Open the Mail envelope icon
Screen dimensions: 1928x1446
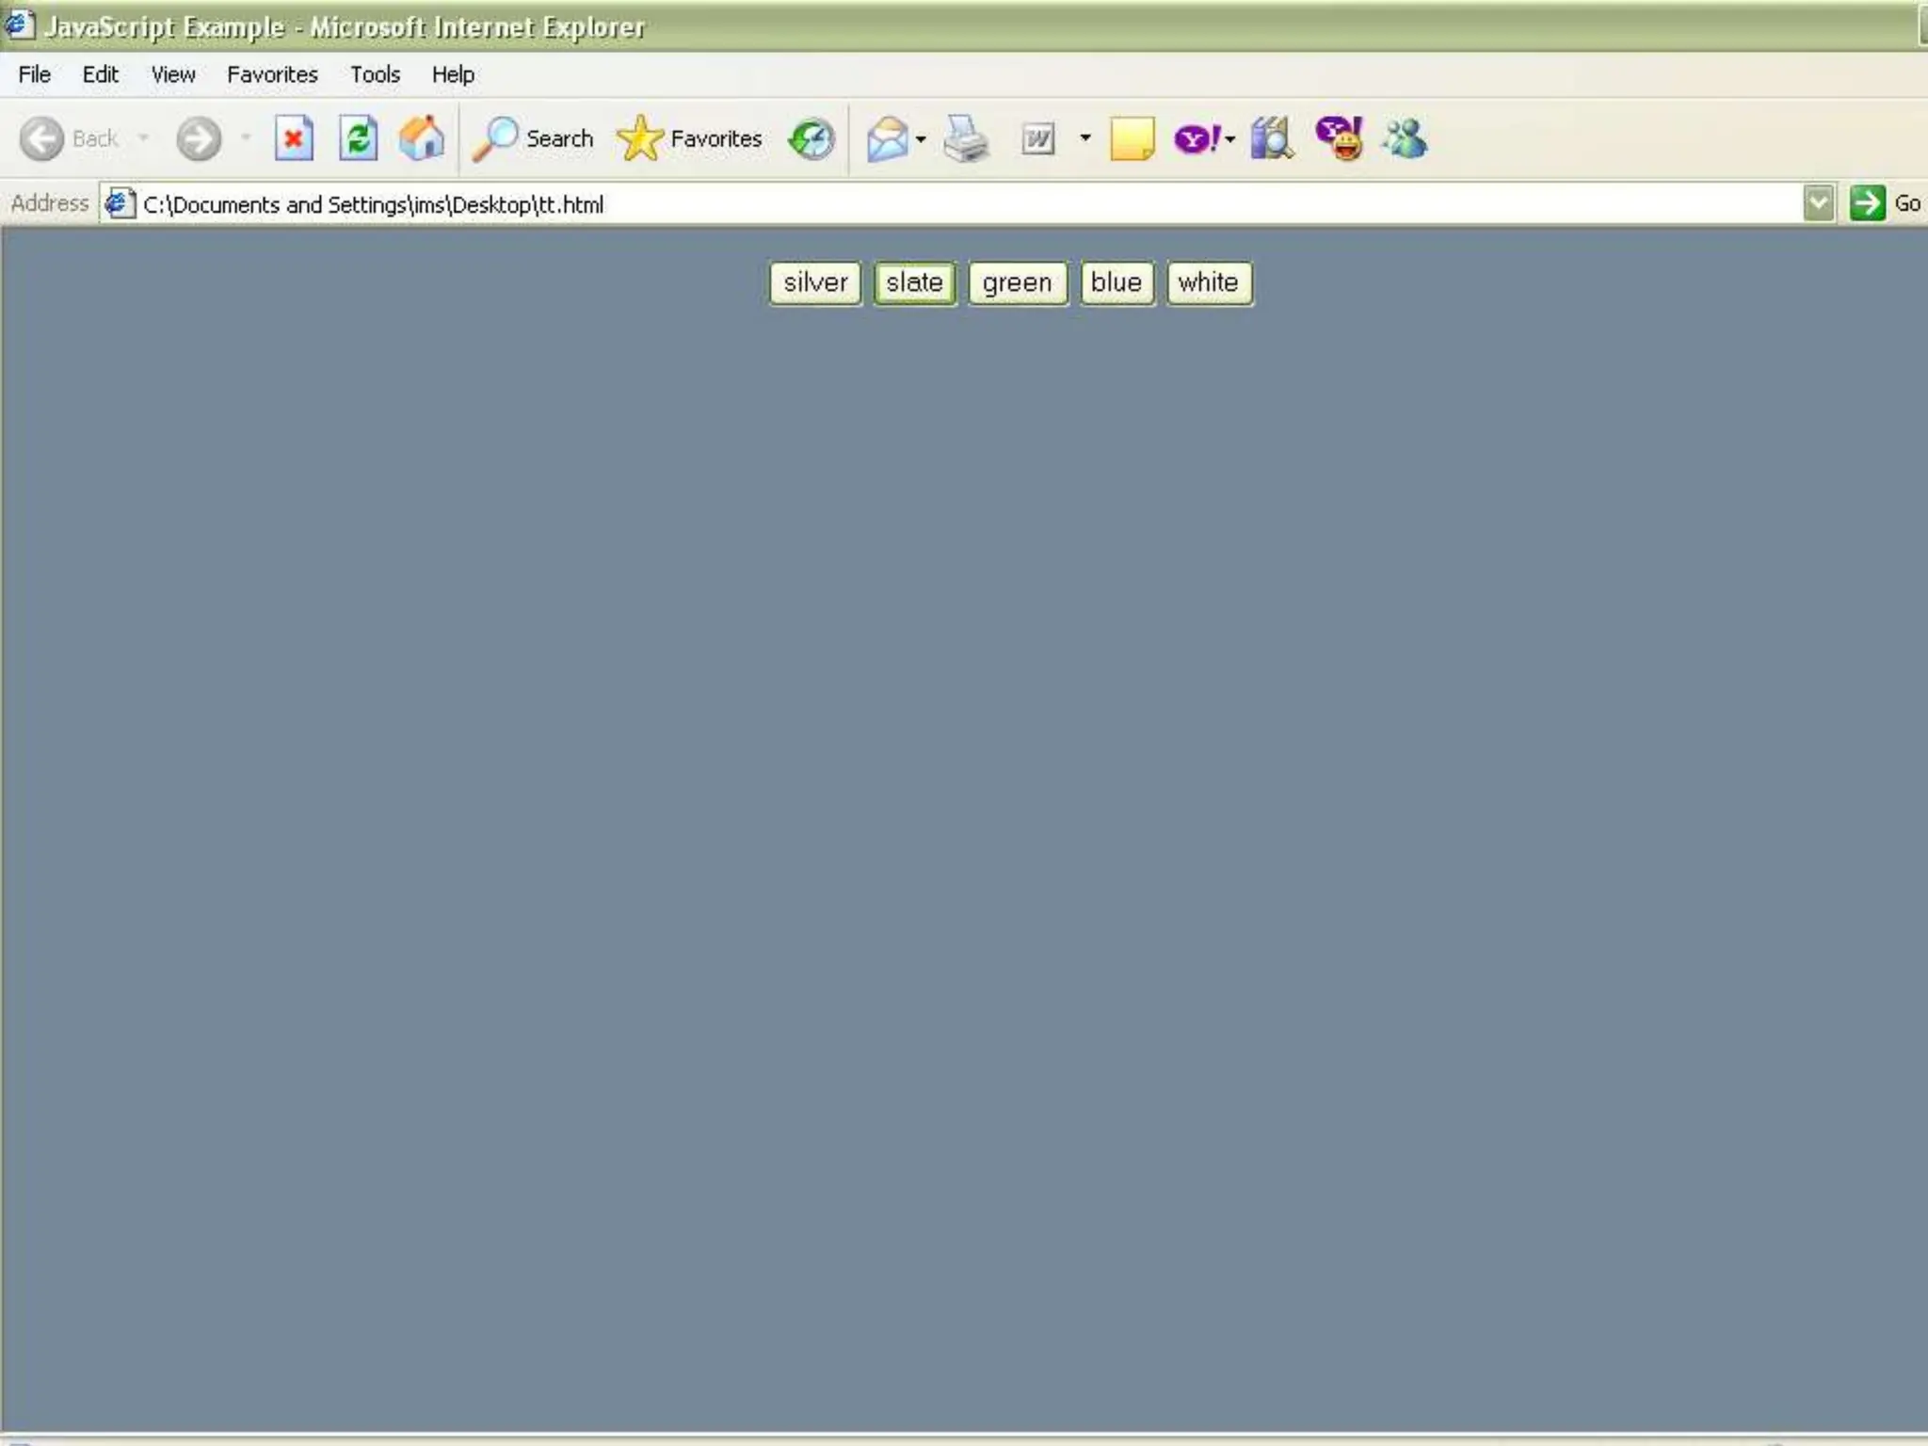(887, 139)
